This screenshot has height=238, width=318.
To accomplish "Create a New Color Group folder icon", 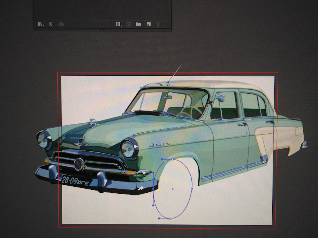I will (x=138, y=24).
